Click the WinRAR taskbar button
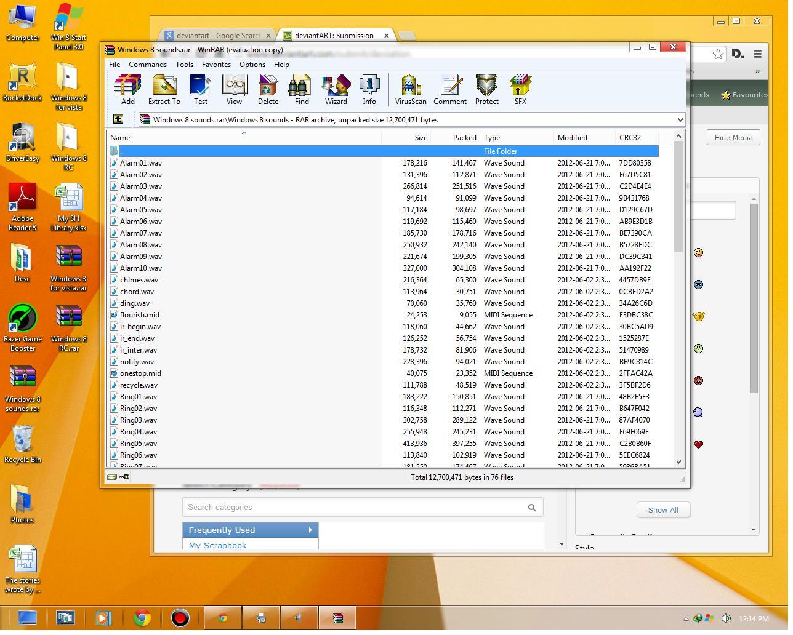This screenshot has width=793, height=635. tap(337, 618)
